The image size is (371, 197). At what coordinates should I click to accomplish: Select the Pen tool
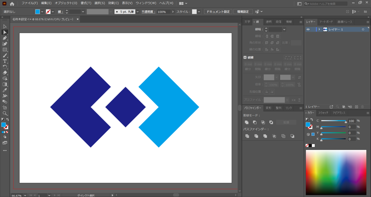[5, 38]
